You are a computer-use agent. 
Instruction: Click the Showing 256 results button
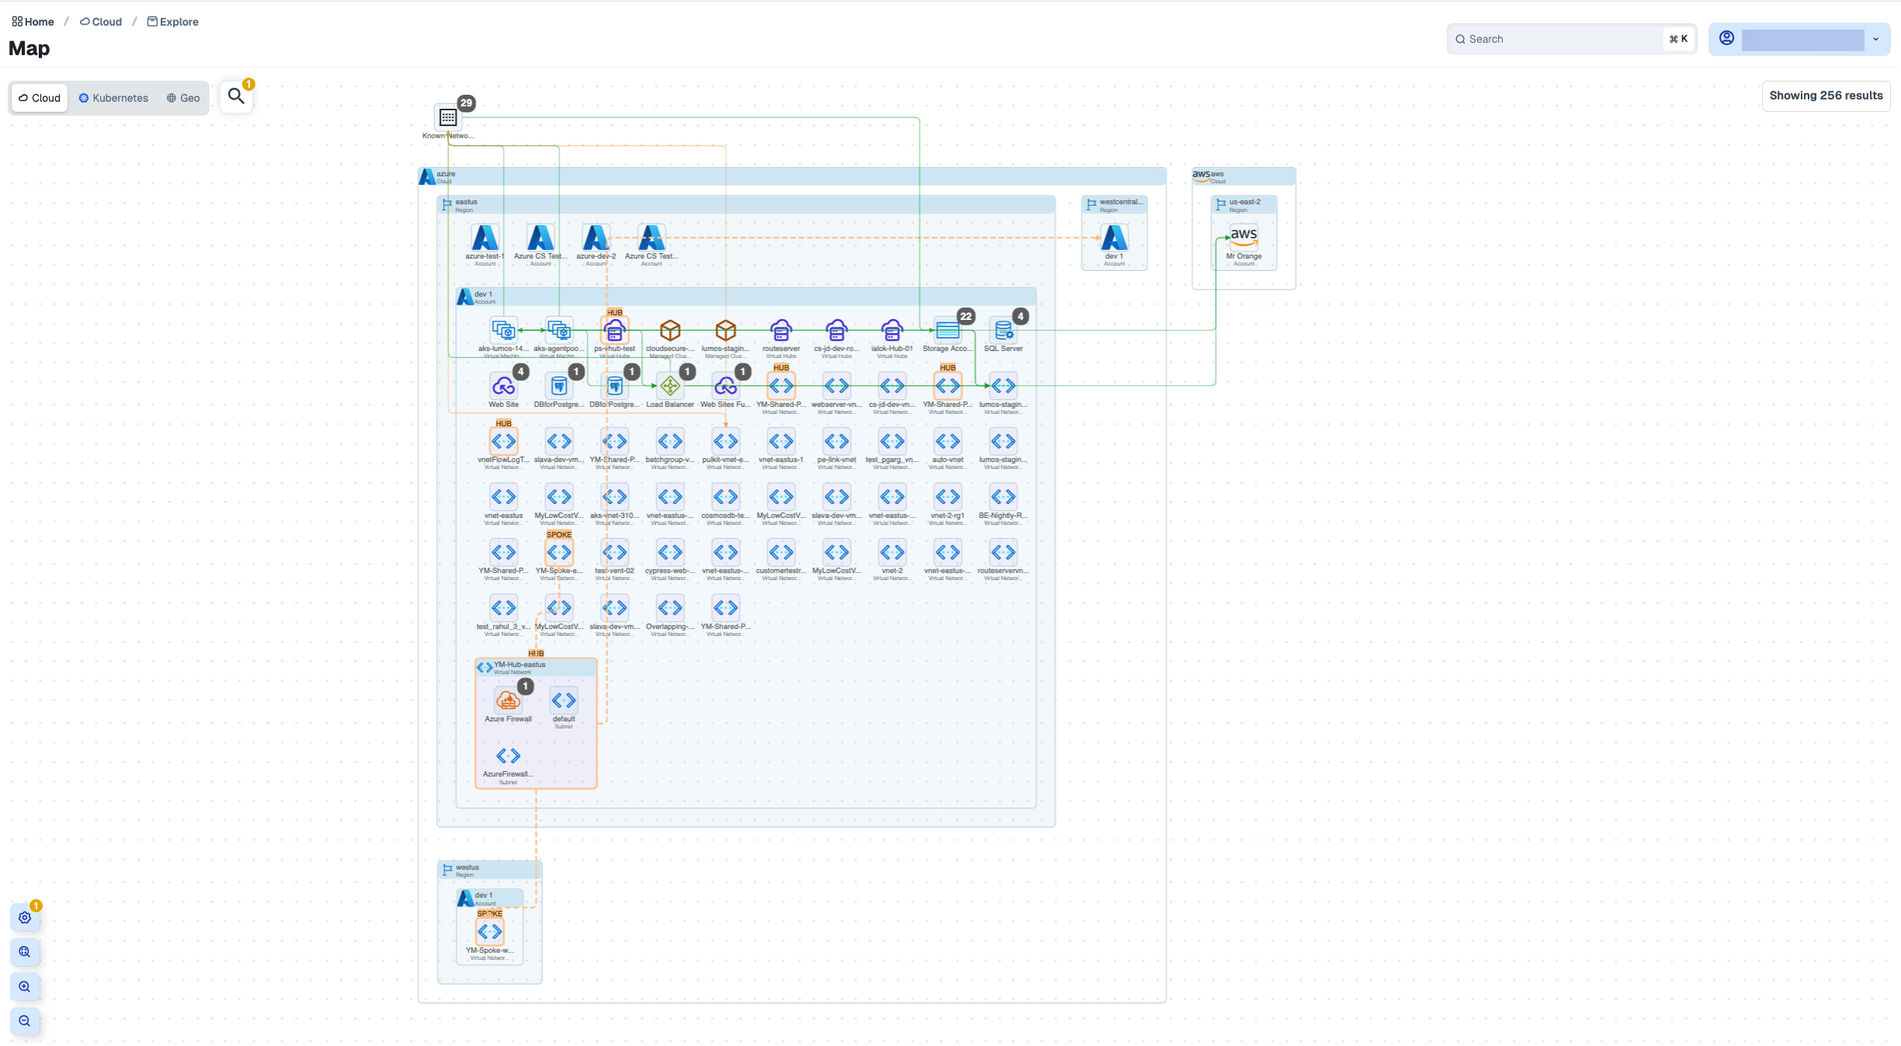tap(1826, 96)
